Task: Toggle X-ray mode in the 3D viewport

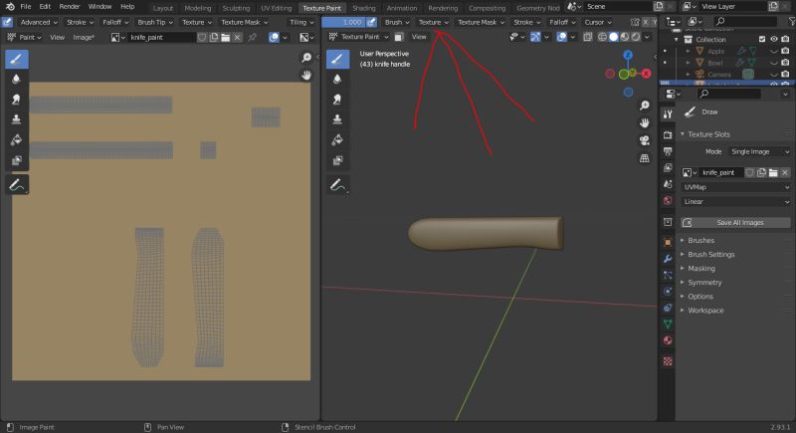Action: click(587, 37)
